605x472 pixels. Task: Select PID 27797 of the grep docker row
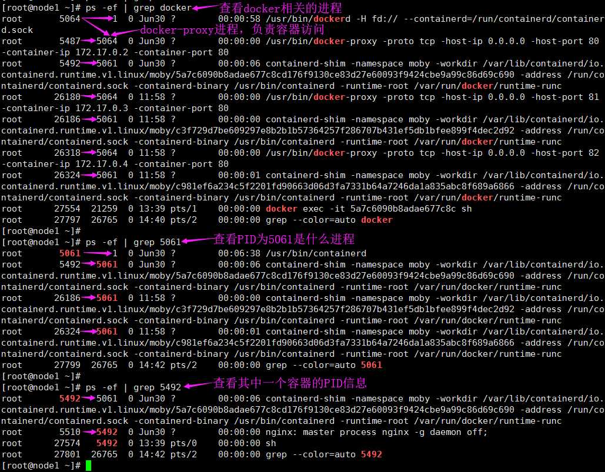pos(67,220)
